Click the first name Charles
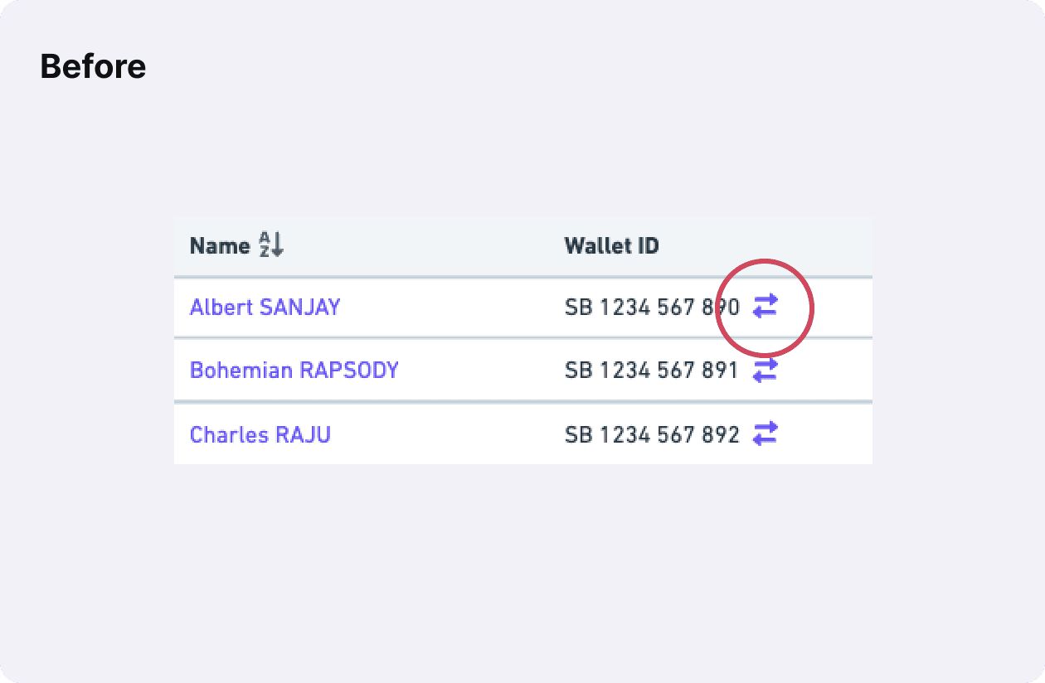 click(229, 434)
